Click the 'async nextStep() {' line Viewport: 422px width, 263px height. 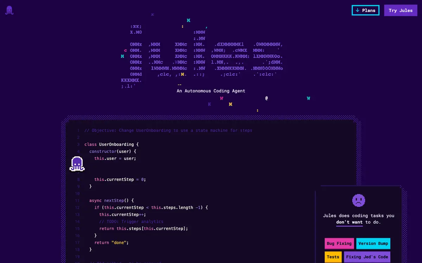coord(111,201)
